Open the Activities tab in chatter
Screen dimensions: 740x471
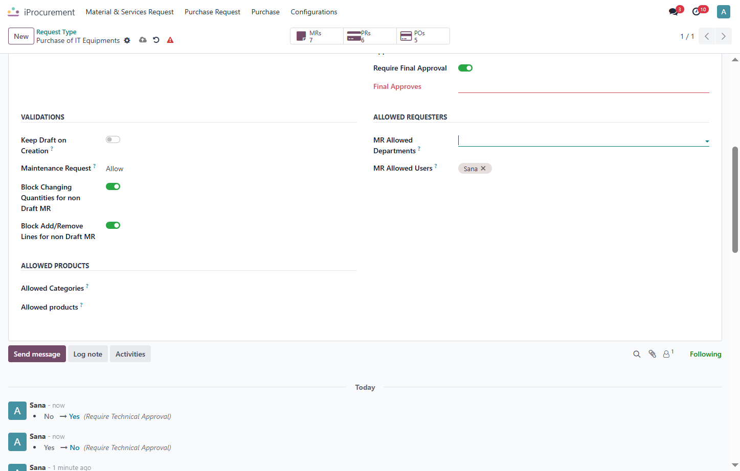click(x=130, y=354)
